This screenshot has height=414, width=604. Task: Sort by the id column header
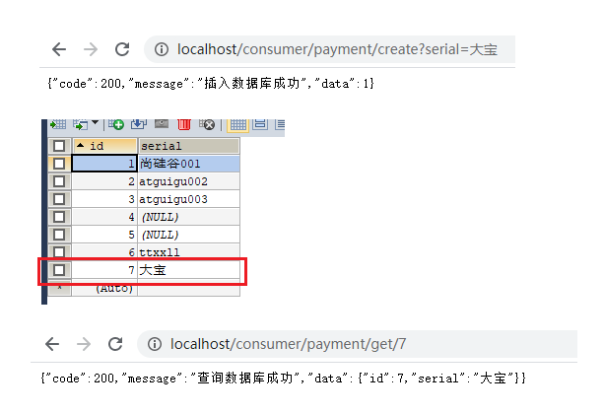coord(104,146)
